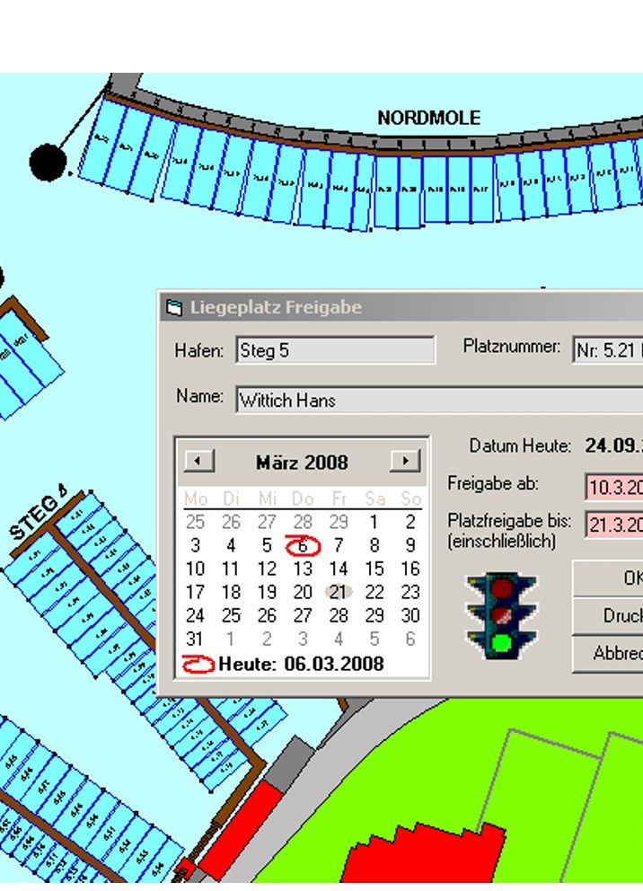
Task: Jump to today via Heute: 06.03.2008
Action: click(300, 665)
